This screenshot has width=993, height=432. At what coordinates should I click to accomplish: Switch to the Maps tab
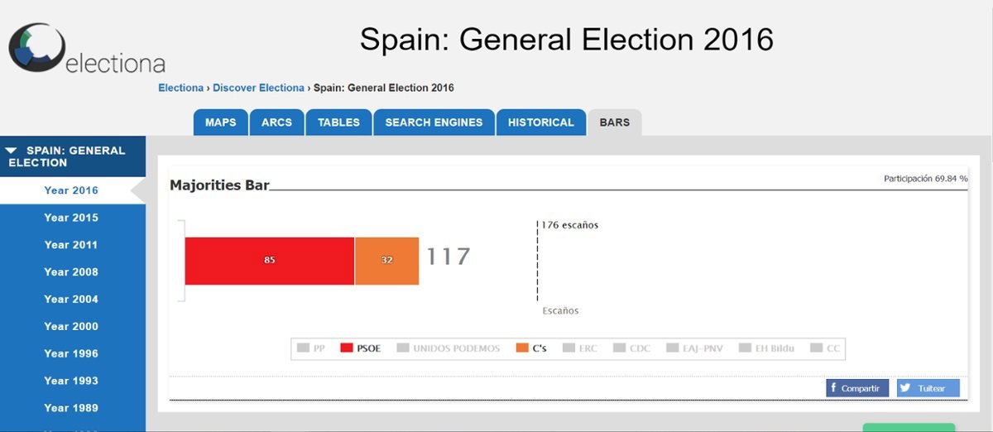click(x=220, y=122)
